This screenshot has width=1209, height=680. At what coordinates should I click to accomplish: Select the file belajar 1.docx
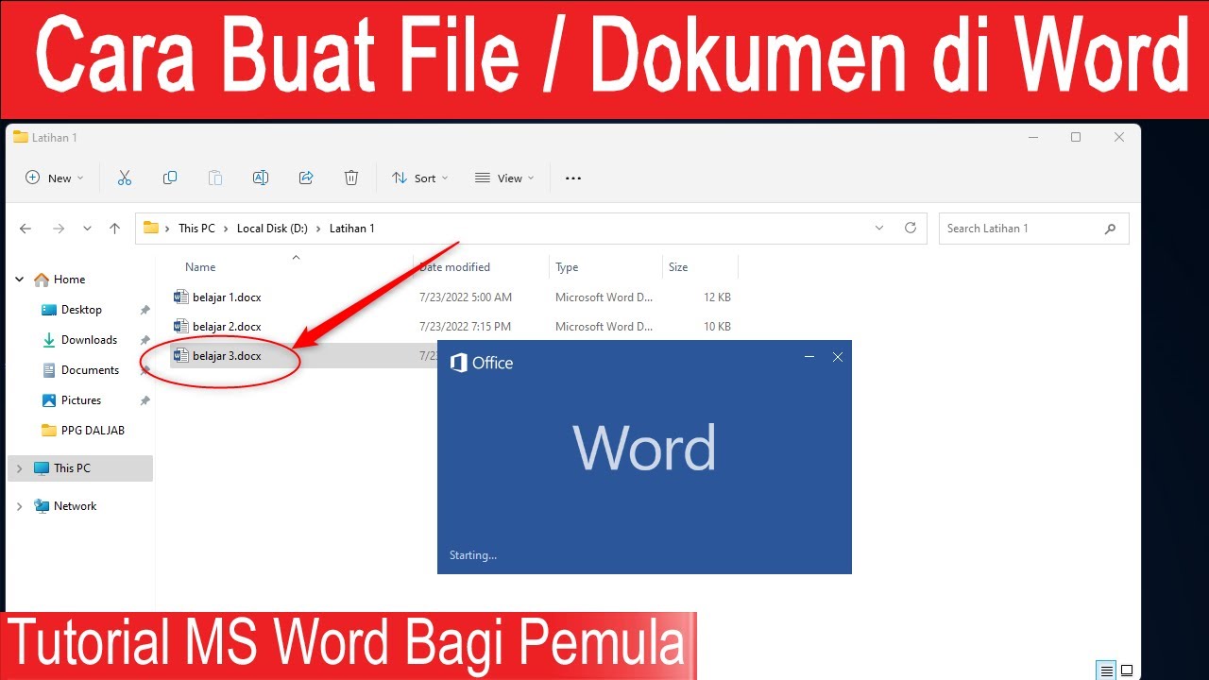[x=227, y=297]
